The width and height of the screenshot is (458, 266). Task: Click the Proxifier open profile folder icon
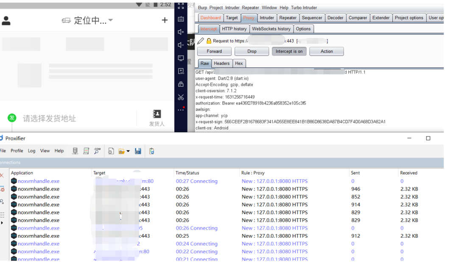pos(122,151)
